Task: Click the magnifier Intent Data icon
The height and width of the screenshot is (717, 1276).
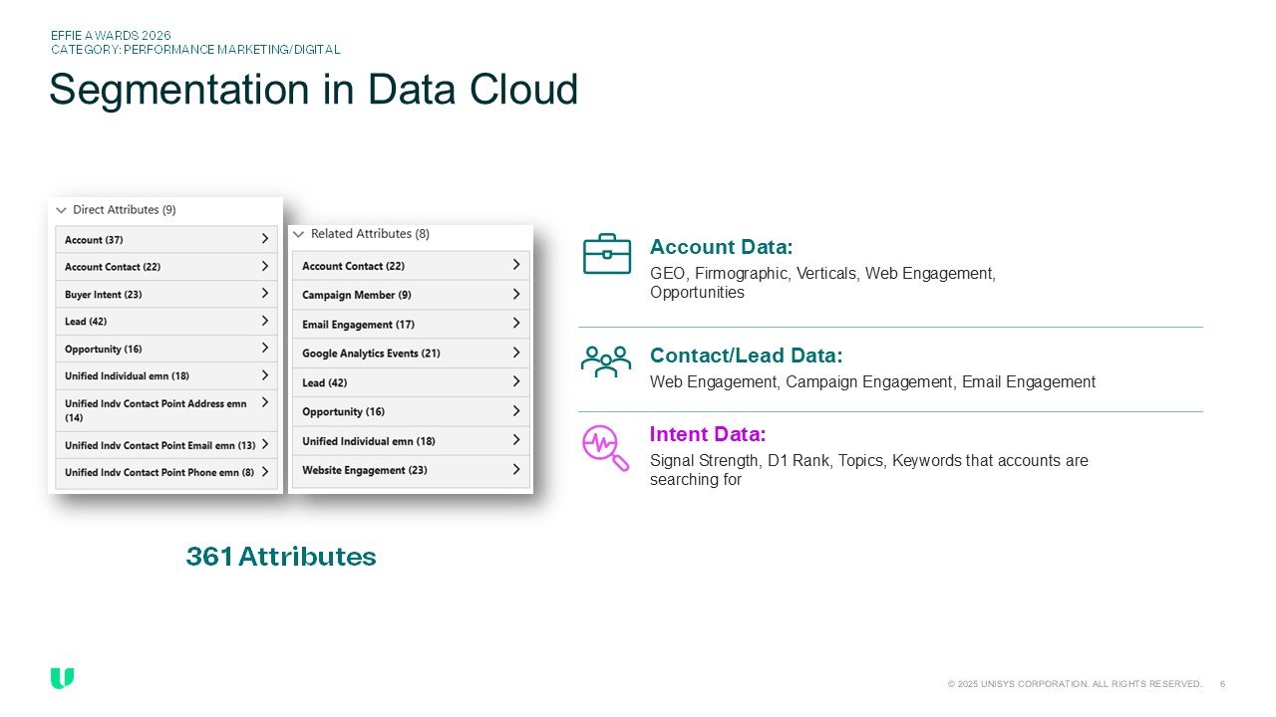Action: pos(605,447)
